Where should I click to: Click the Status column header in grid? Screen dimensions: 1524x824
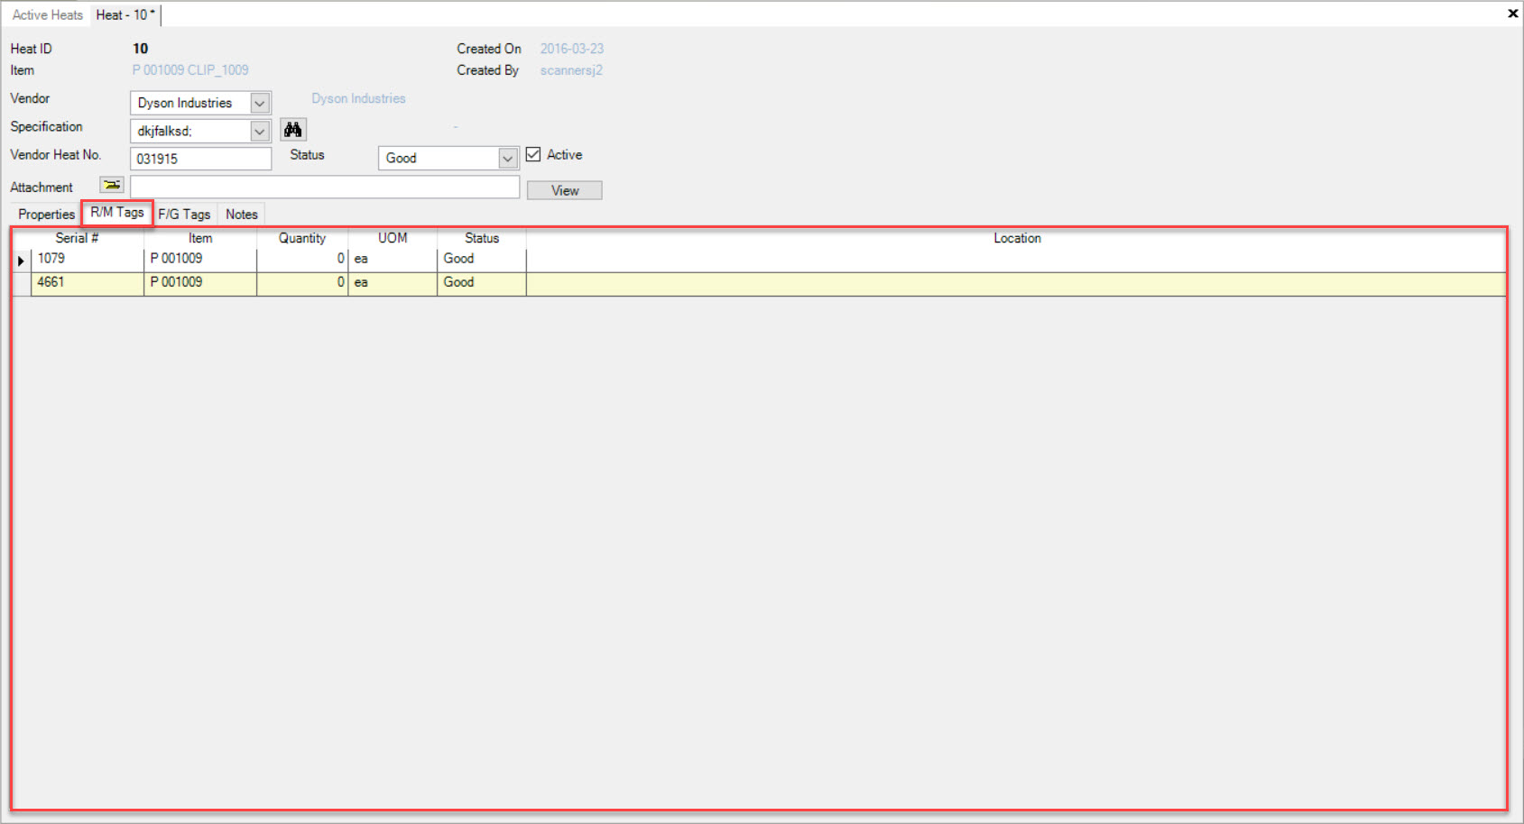(482, 238)
